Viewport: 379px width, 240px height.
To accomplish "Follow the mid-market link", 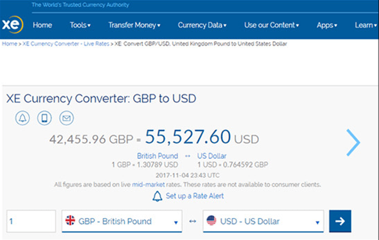I will click(x=148, y=185).
